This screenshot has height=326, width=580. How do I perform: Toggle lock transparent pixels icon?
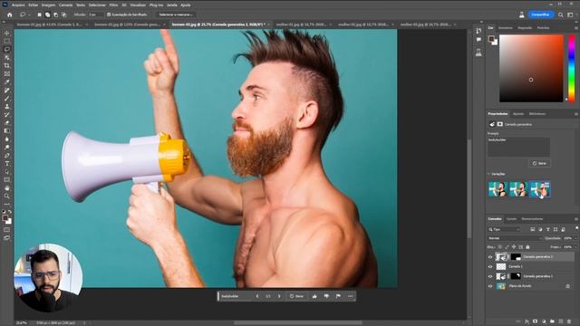coord(499,247)
